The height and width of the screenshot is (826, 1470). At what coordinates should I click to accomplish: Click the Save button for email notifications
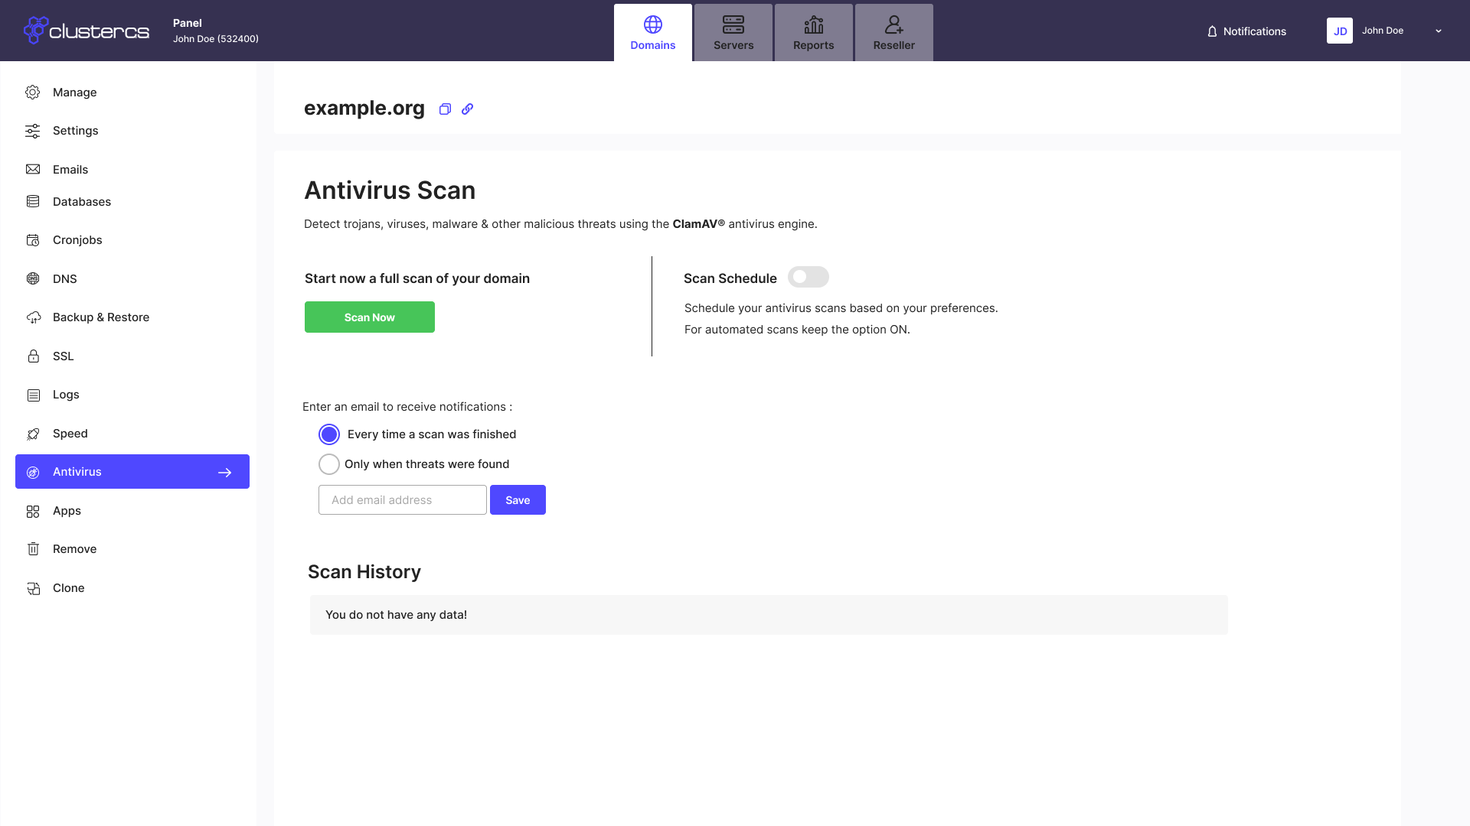518,500
